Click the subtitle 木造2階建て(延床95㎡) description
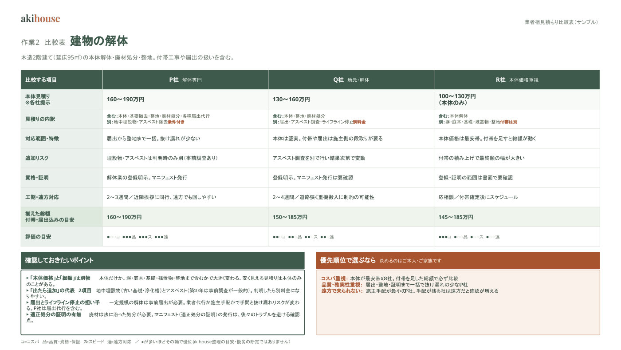Viewport: 621px width, 350px height. click(x=127, y=58)
